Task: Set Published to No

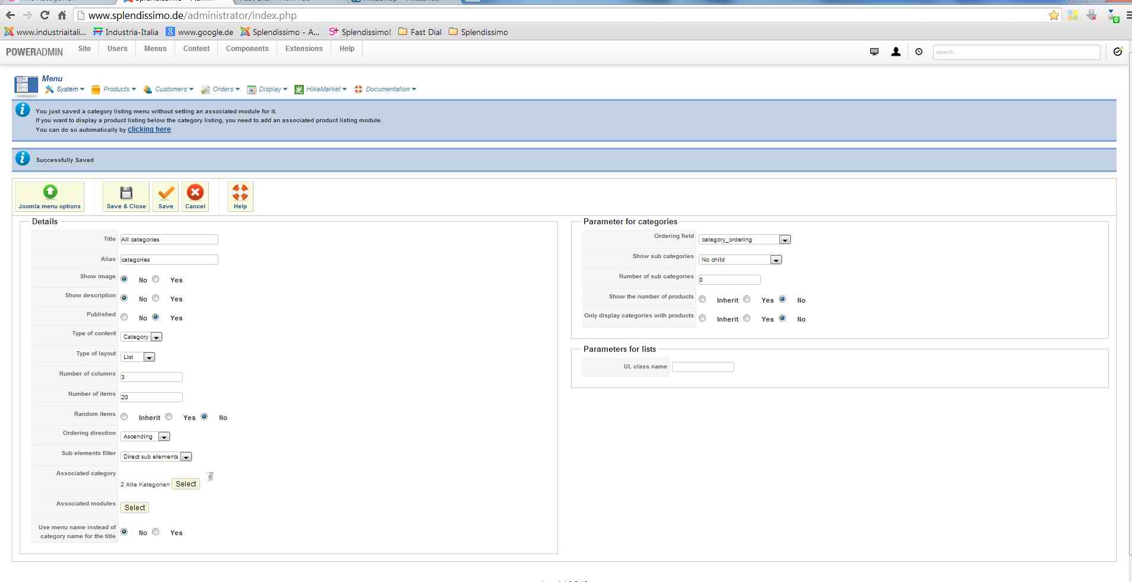Action: [124, 317]
